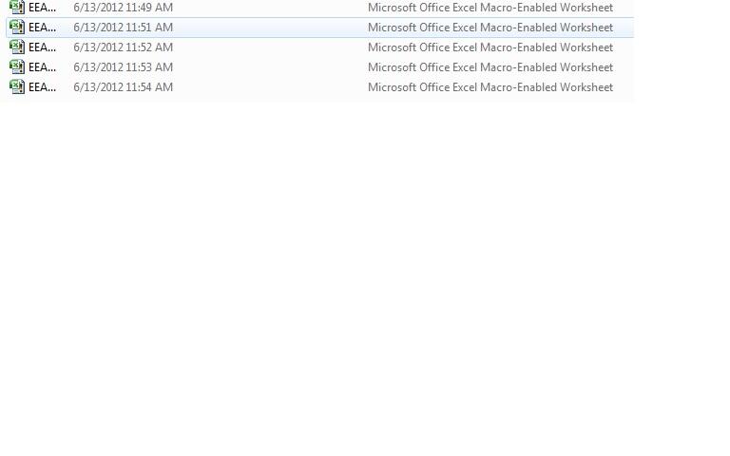
Task: Click file name EEA... in 11:53 AM row
Action: (x=42, y=67)
